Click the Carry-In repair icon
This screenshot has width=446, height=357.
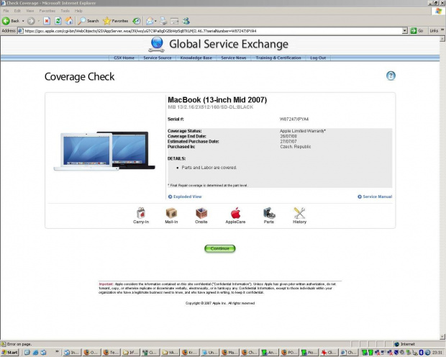tap(141, 213)
